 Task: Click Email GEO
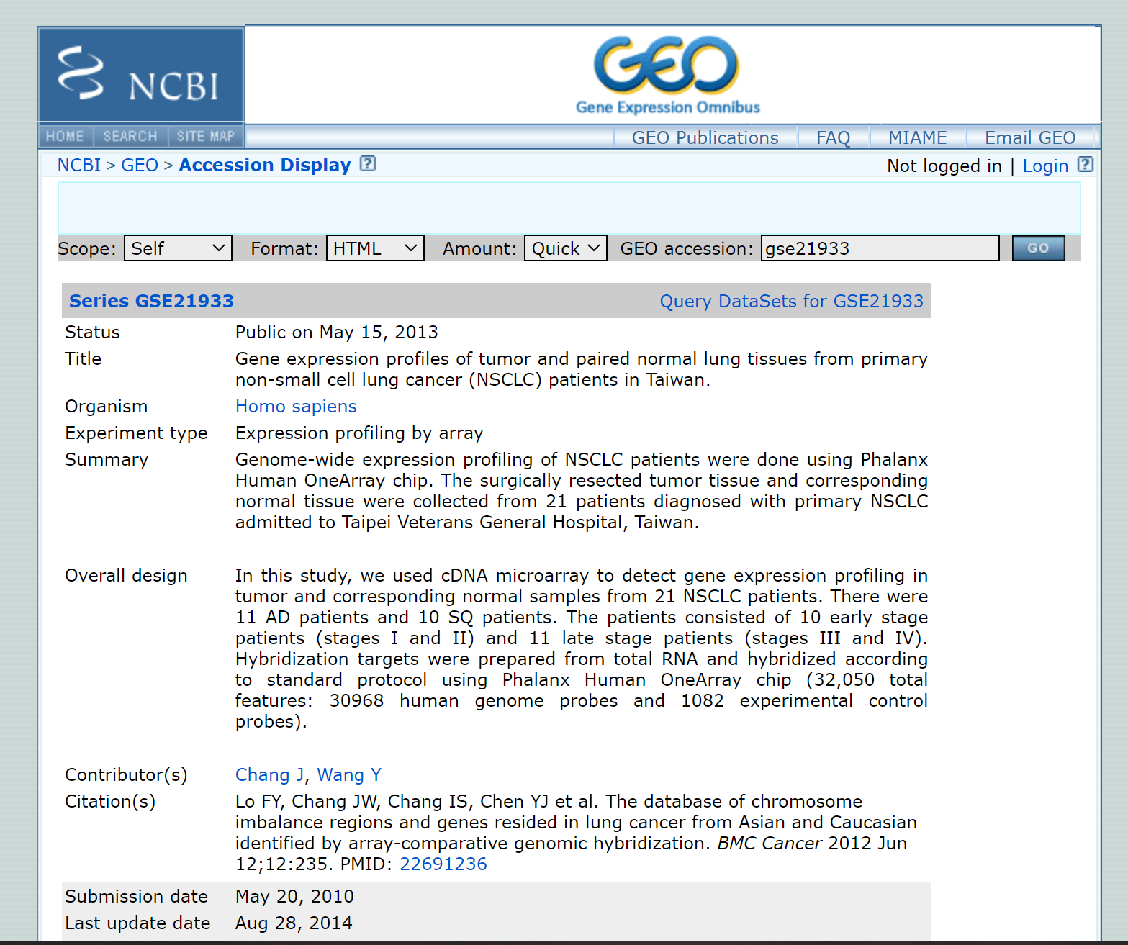coord(1030,137)
